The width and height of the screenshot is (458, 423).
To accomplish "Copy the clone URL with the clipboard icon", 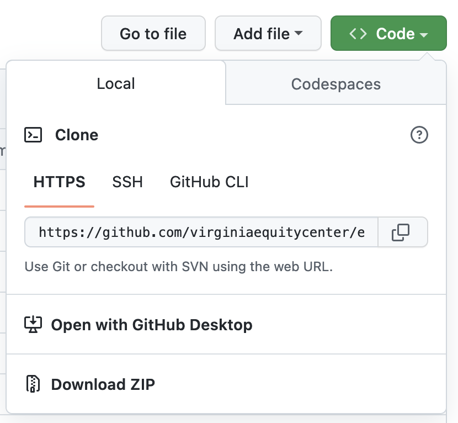I will (403, 232).
